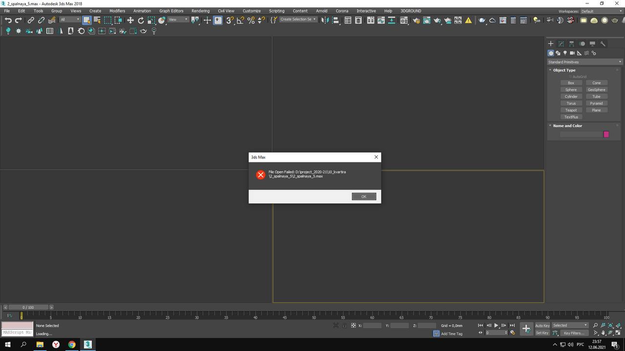Collapse the Object Type rollout

click(x=564, y=70)
